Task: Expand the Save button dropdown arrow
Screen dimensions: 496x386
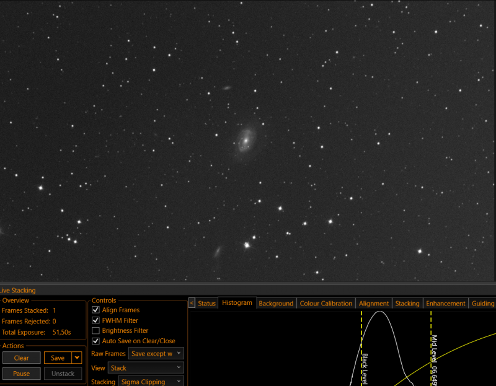Action: pyautogui.click(x=77, y=358)
